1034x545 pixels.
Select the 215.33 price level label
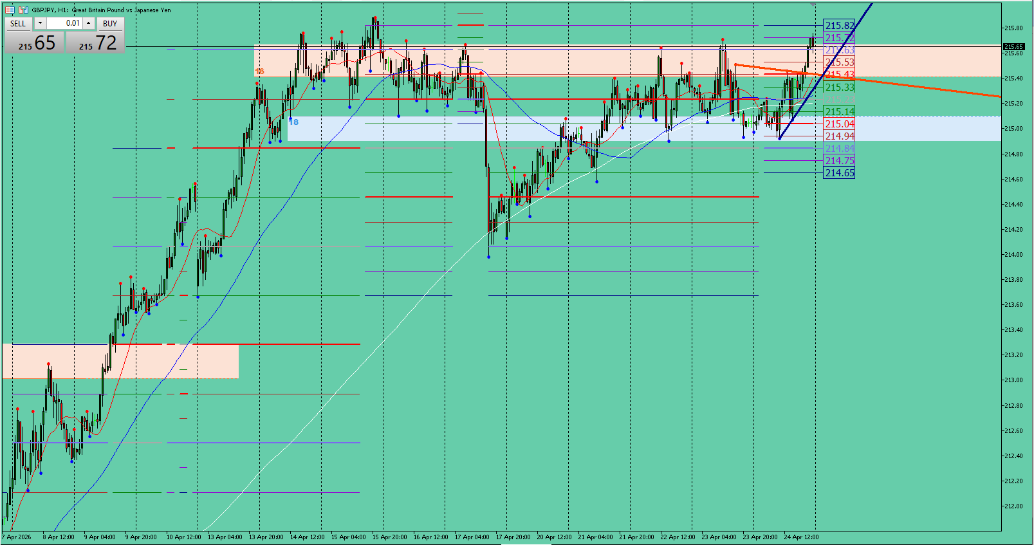839,88
